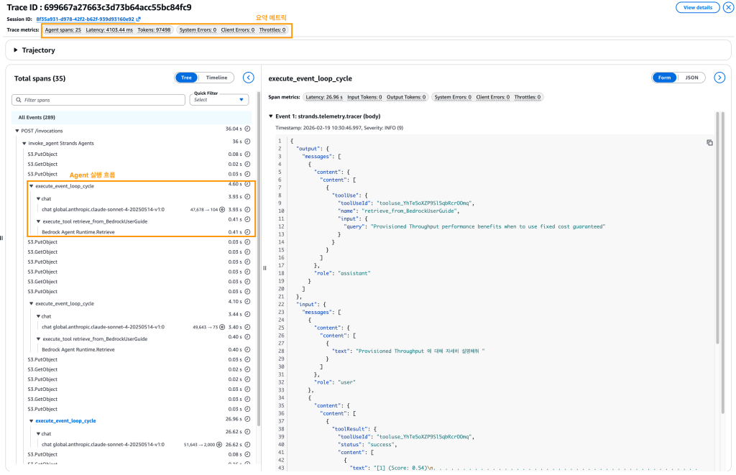The width and height of the screenshot is (736, 475).
Task: Click the right chevron next to the JSON toggle
Action: point(719,78)
